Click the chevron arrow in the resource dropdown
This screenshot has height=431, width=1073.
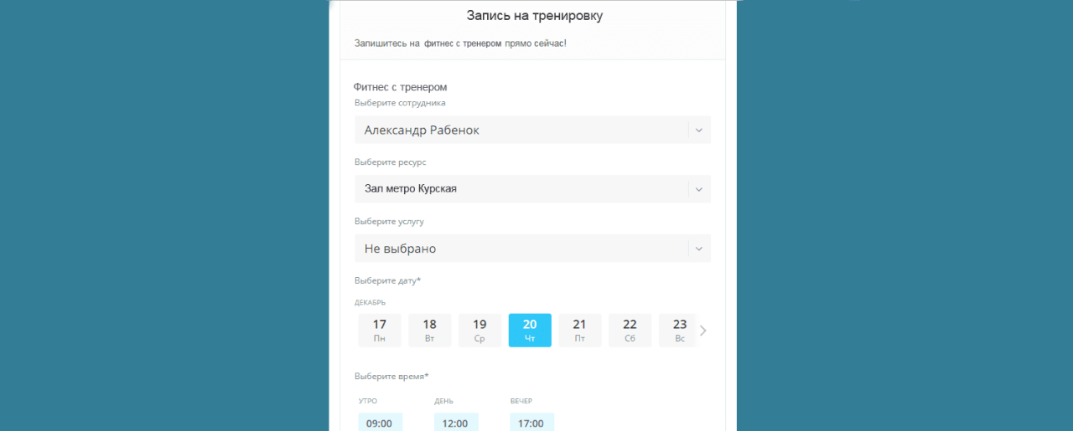(x=699, y=189)
